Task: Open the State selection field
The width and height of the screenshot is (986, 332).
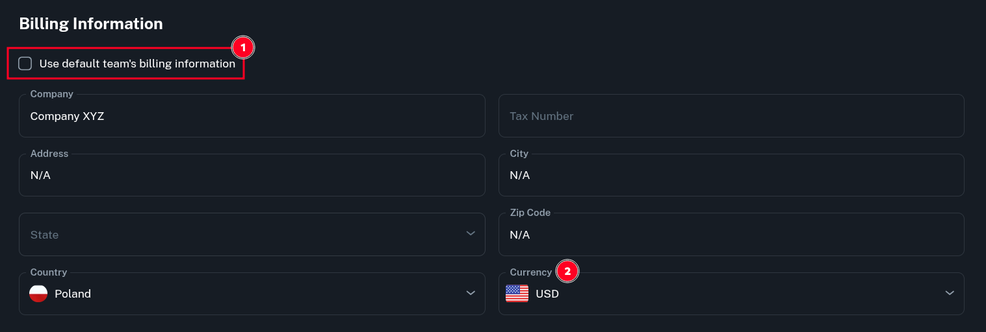Action: pyautogui.click(x=240, y=235)
